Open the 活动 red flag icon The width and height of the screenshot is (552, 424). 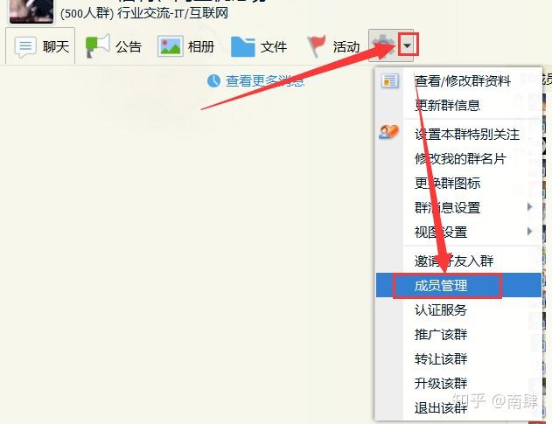coord(316,46)
